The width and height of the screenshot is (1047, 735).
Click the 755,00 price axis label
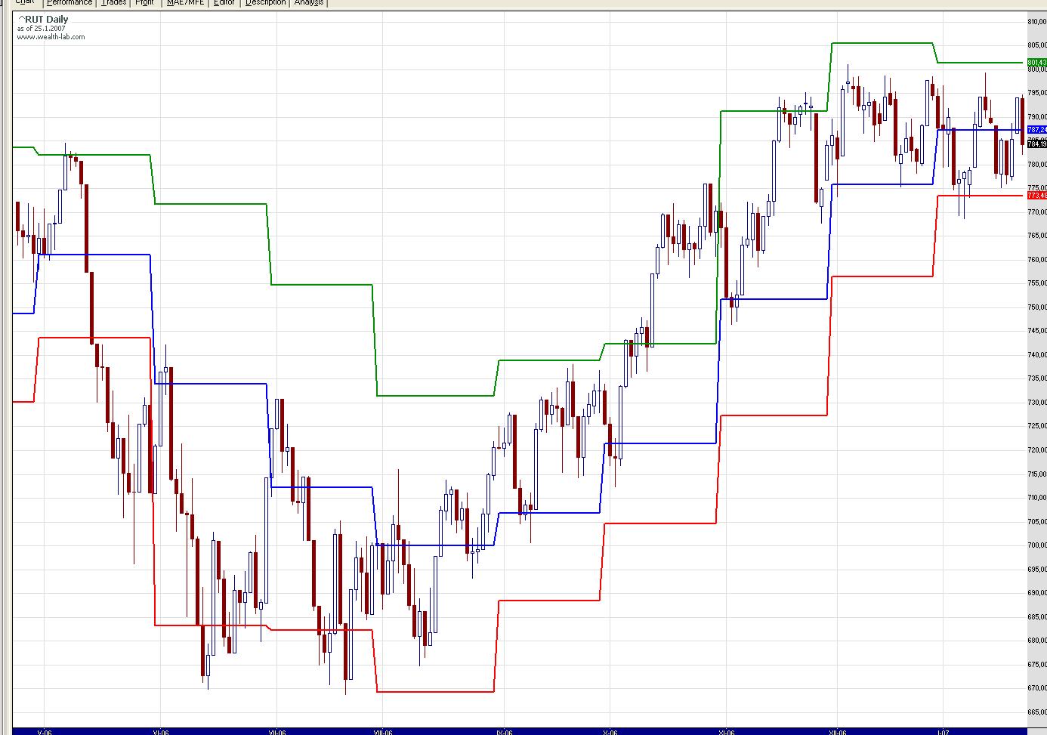pyautogui.click(x=1037, y=283)
